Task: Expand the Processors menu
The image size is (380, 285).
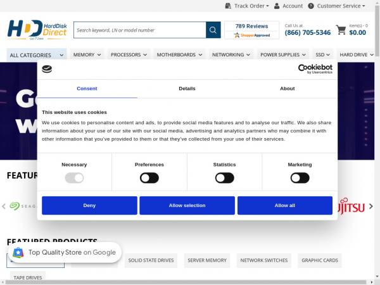Action: 129,55
